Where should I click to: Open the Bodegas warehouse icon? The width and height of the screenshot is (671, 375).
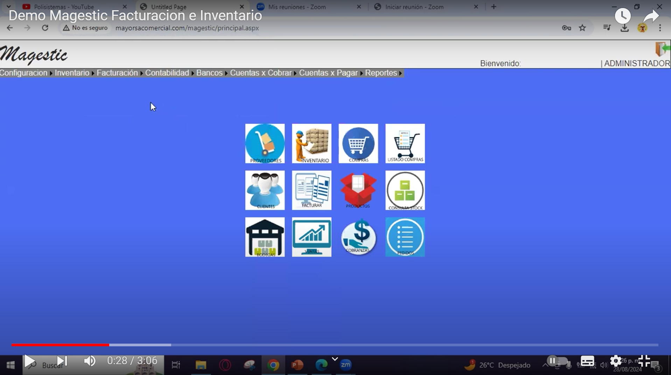pos(265,237)
